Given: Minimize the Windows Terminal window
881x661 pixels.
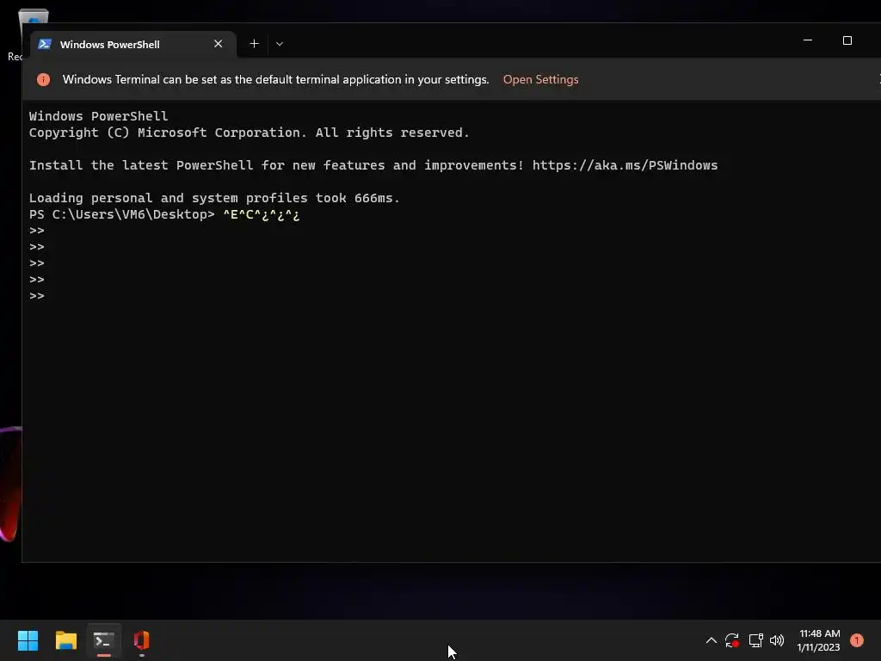Looking at the screenshot, I should [x=807, y=40].
